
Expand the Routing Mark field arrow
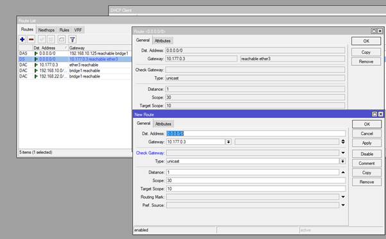(343, 197)
